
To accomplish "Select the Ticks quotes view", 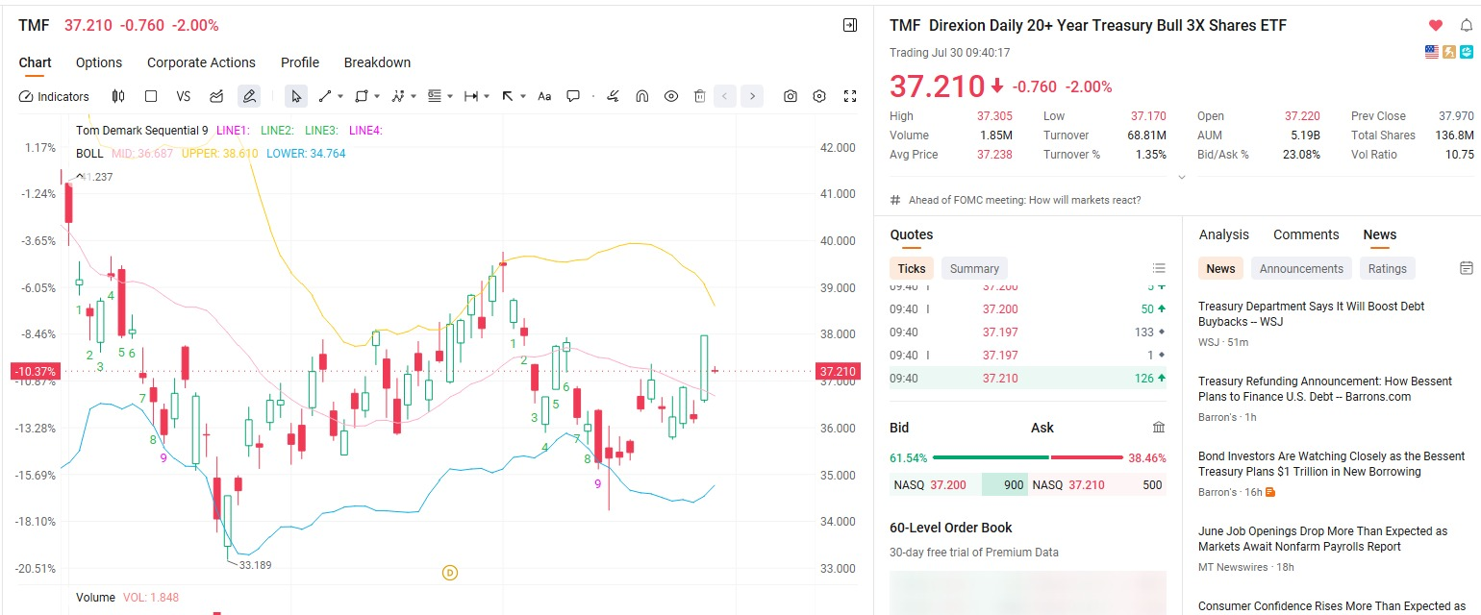I will [x=911, y=268].
